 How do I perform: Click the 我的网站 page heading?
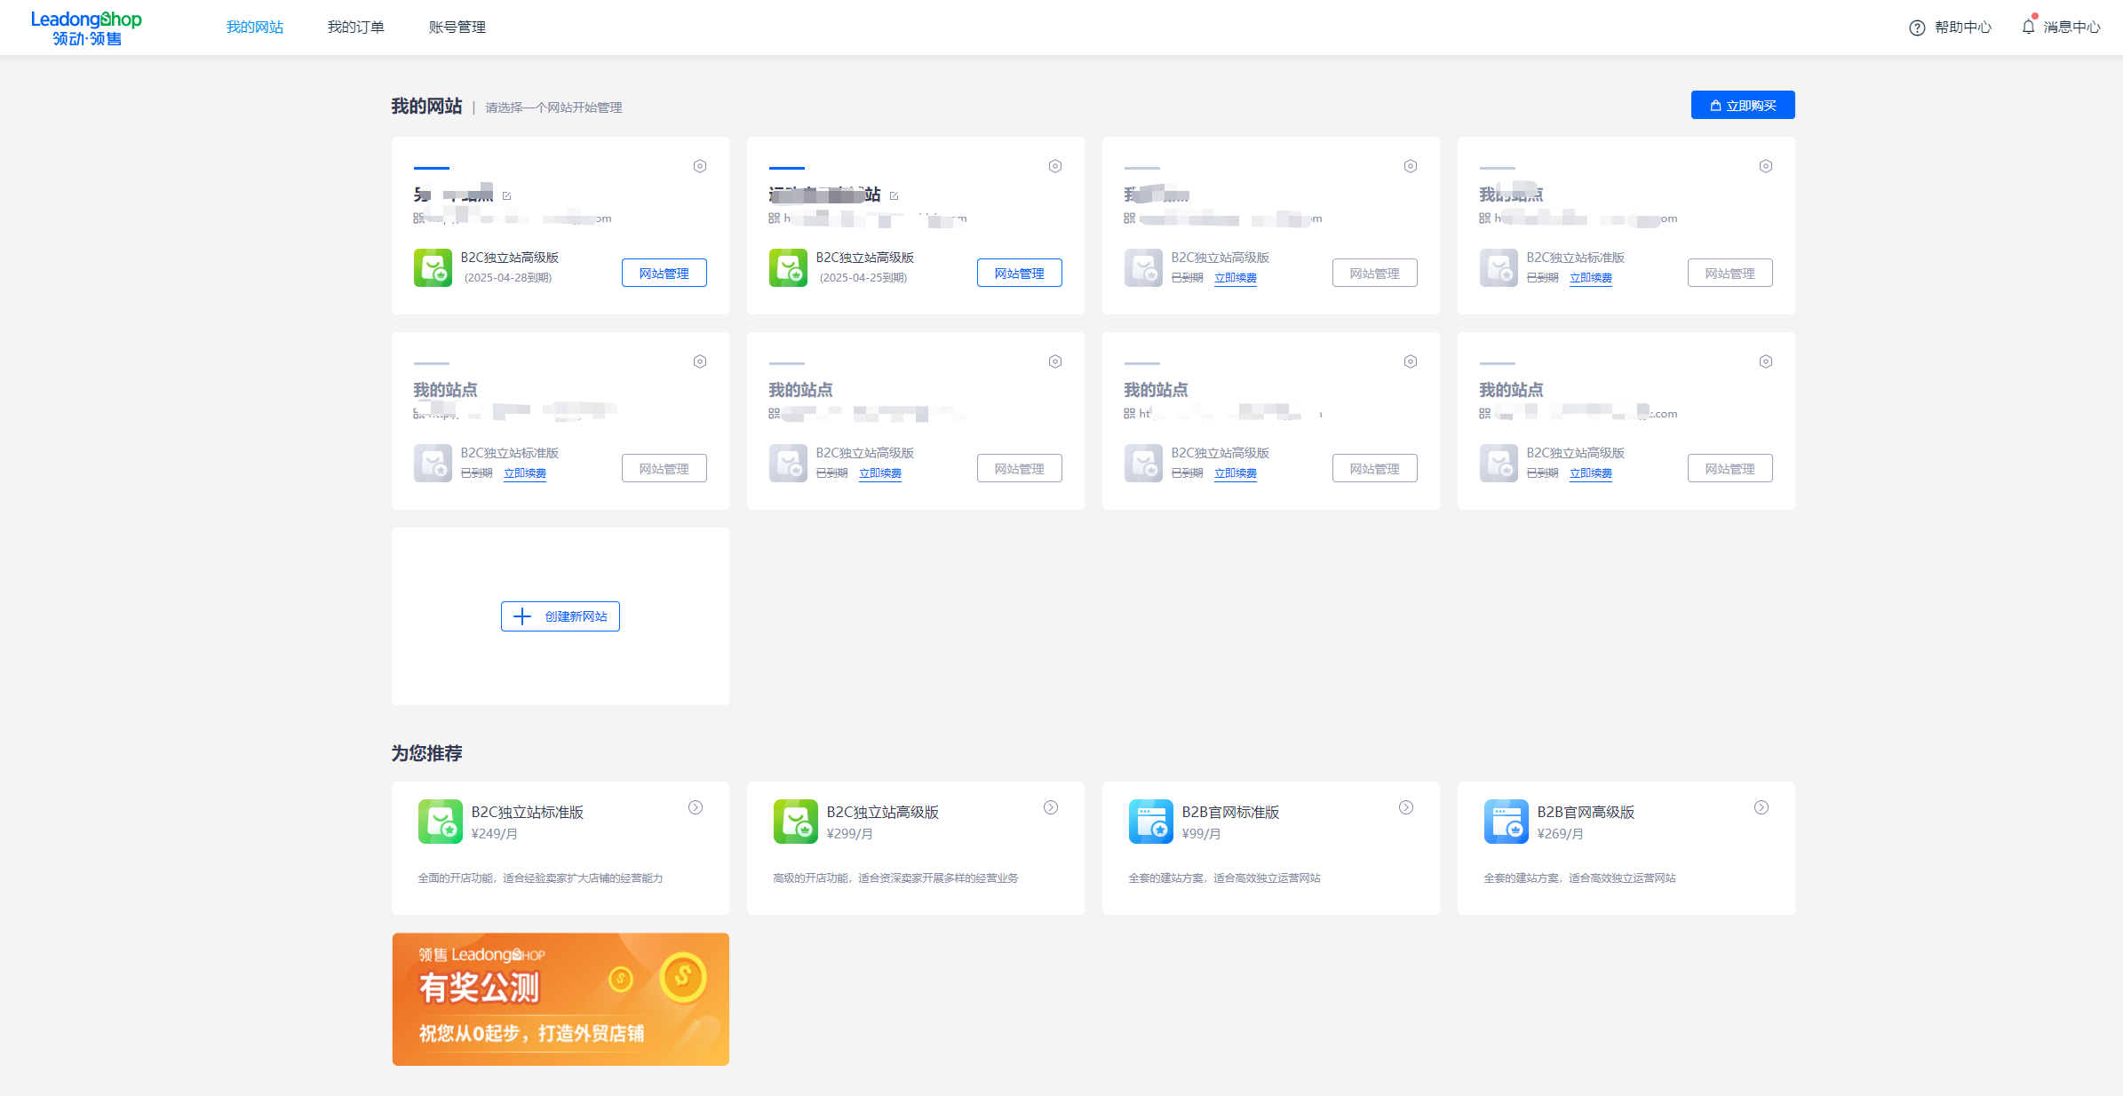[426, 106]
